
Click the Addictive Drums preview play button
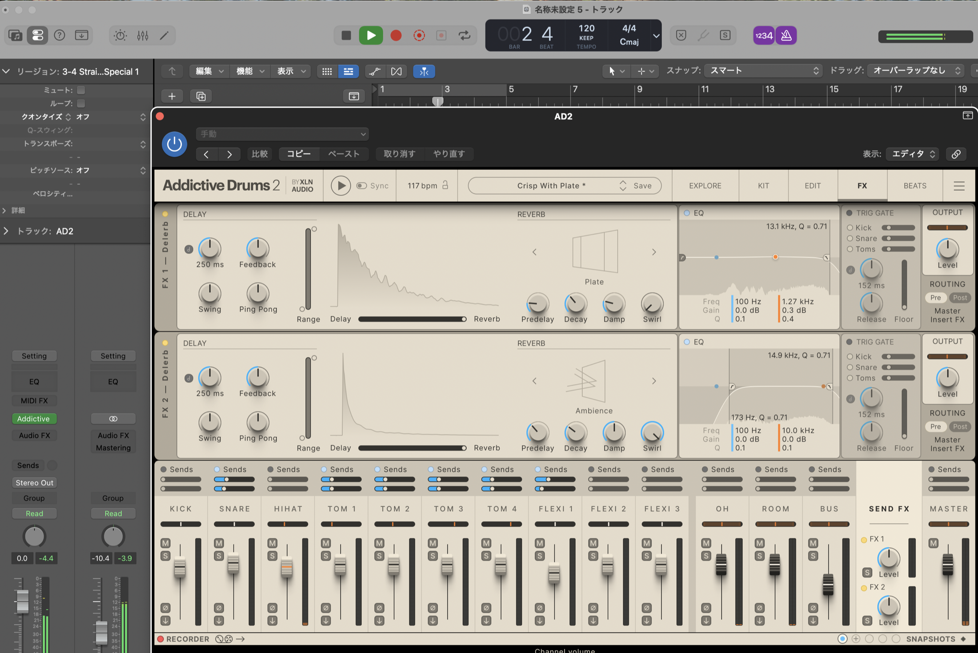click(341, 186)
